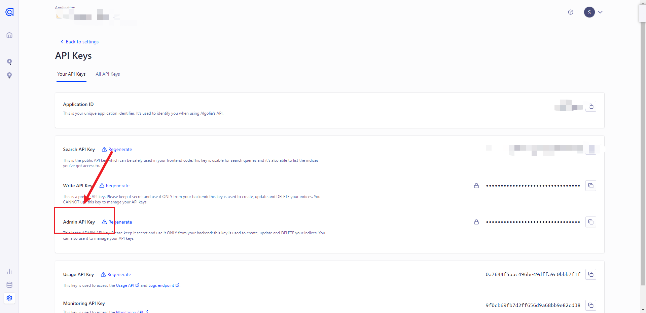Switch to the All API Keys tab
Screen dimensions: 646x313
click(x=108, y=74)
